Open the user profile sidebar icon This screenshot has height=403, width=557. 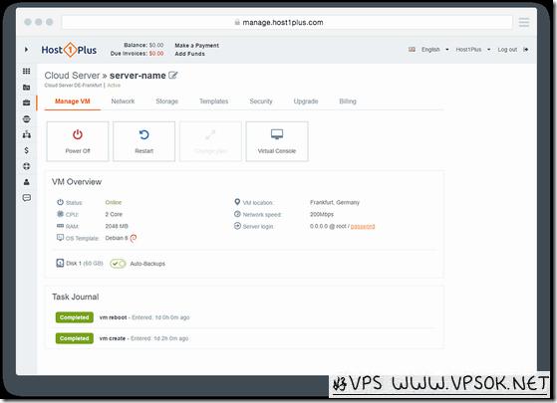(26, 182)
